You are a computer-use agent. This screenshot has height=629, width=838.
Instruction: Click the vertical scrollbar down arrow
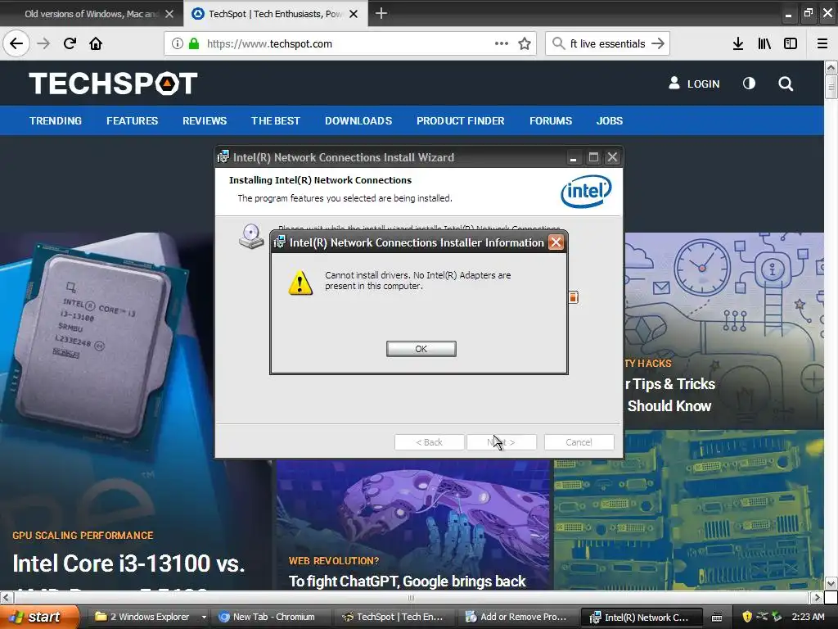pos(831,583)
